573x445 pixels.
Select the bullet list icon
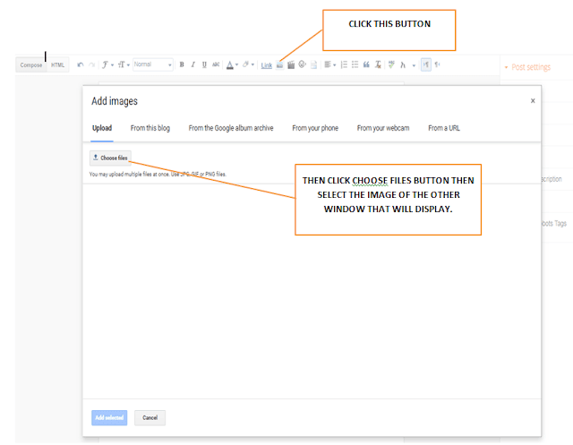coord(355,64)
